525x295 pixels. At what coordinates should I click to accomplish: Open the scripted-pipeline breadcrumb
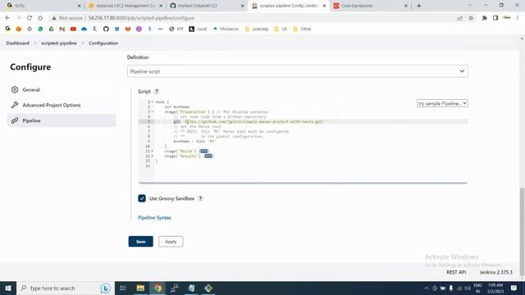[59, 43]
